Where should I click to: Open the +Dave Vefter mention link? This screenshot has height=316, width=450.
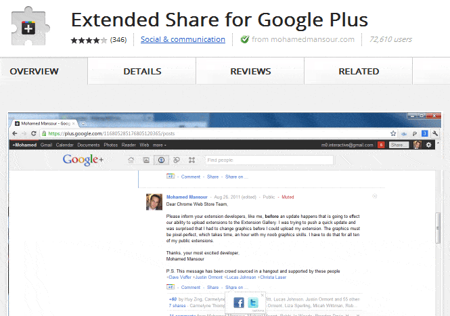click(179, 277)
